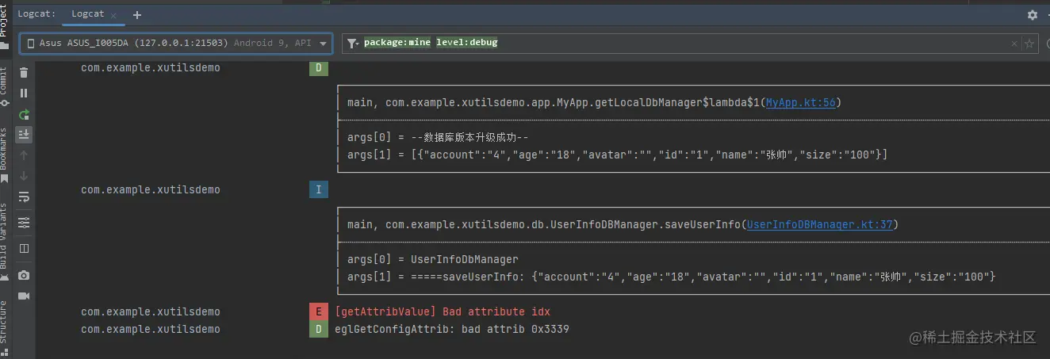Split the logcat panel with the split icon
The height and width of the screenshot is (359, 1050).
pyautogui.click(x=24, y=249)
